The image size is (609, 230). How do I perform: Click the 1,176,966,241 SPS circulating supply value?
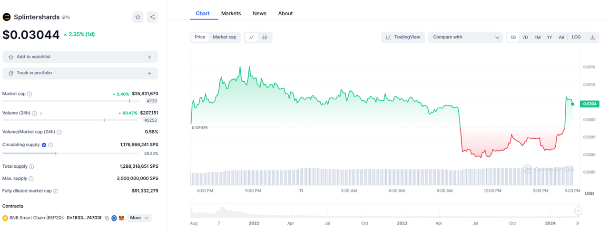(x=139, y=145)
